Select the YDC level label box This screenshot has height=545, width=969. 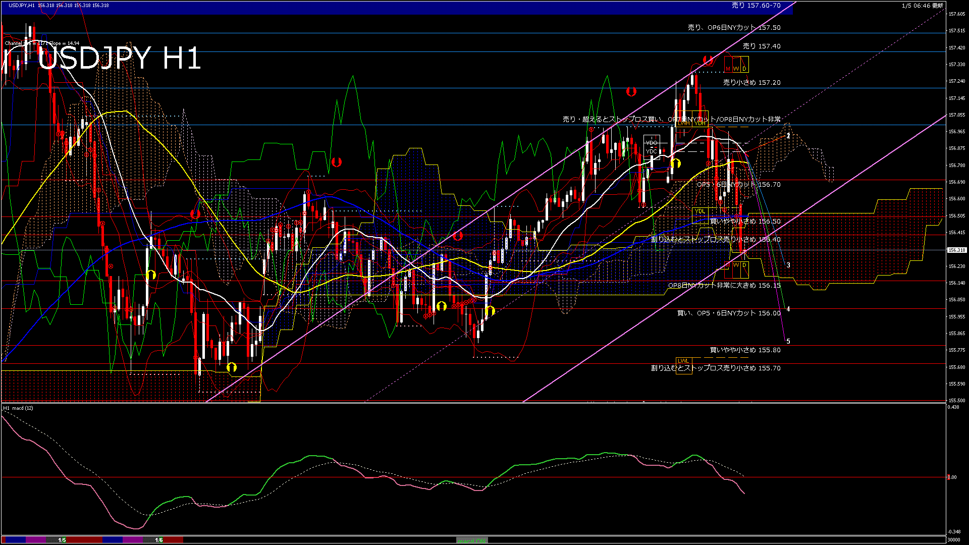(652, 151)
